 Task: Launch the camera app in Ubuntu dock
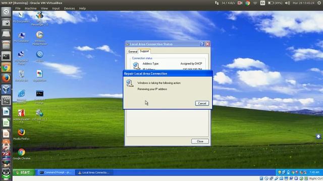tap(6, 23)
